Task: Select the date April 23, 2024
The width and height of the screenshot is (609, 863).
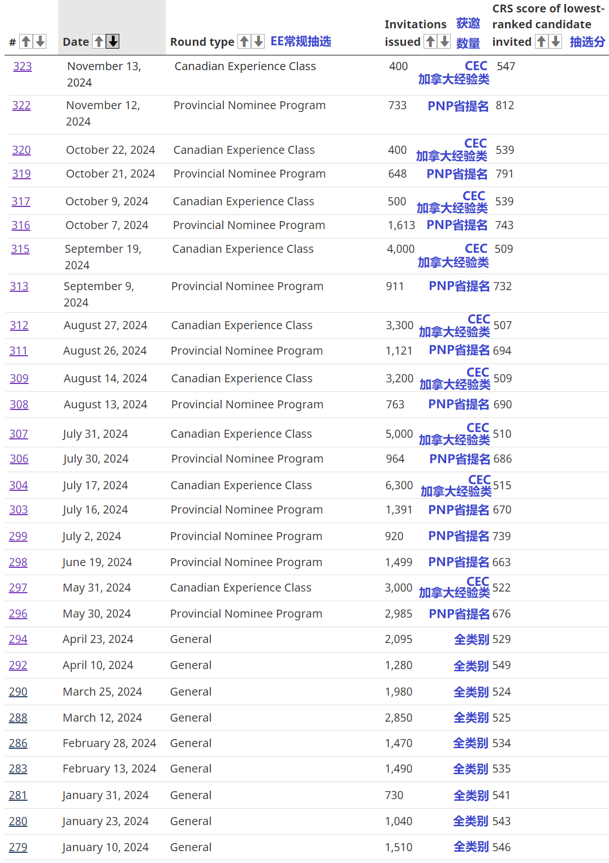Action: tap(98, 639)
